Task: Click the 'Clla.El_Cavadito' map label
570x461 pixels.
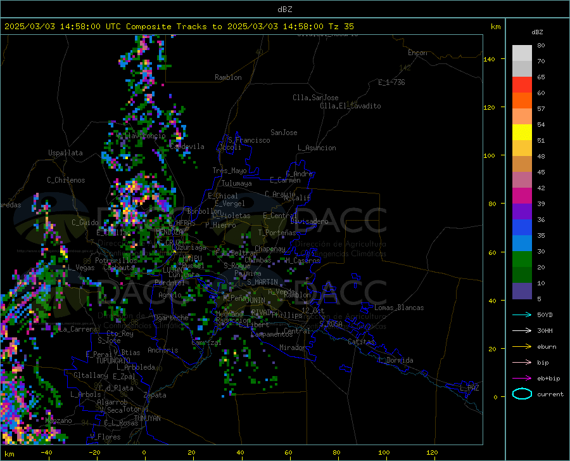Action: click(350, 106)
